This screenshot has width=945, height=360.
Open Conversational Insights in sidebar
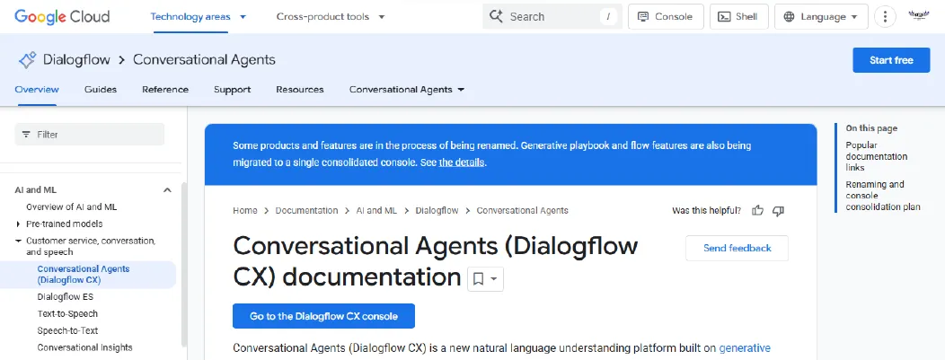pos(85,347)
